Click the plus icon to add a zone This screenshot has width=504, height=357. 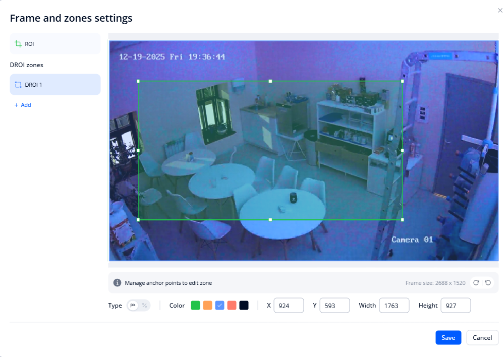pyautogui.click(x=16, y=105)
